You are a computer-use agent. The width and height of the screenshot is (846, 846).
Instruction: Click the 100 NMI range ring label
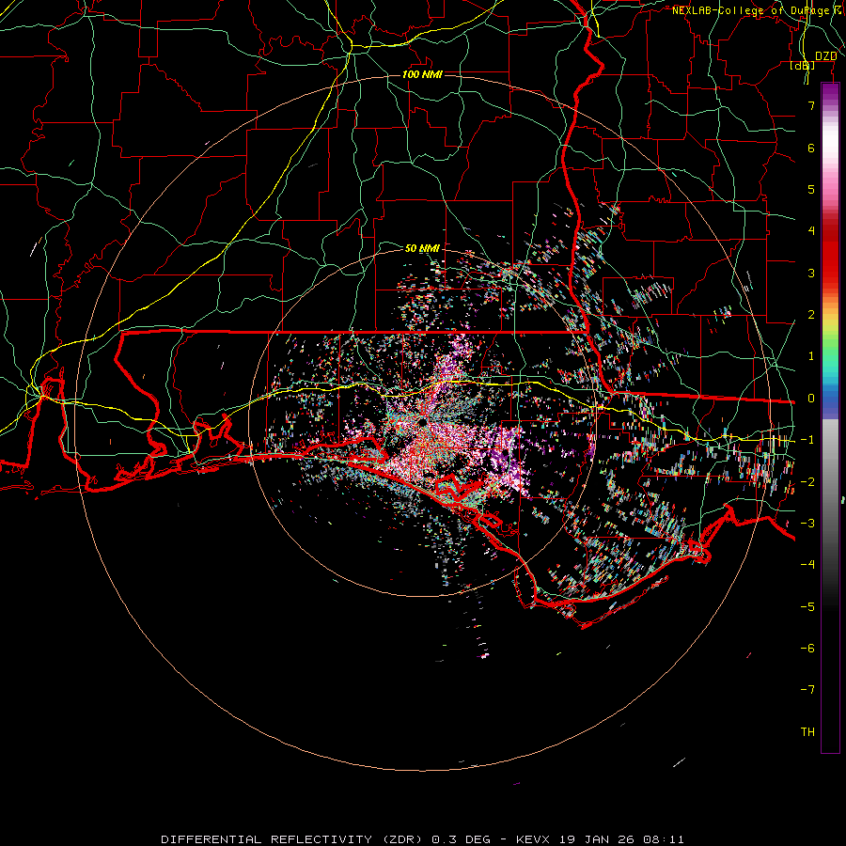point(422,74)
